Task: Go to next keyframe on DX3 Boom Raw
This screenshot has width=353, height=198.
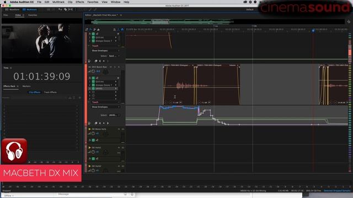Action: (x=108, y=123)
